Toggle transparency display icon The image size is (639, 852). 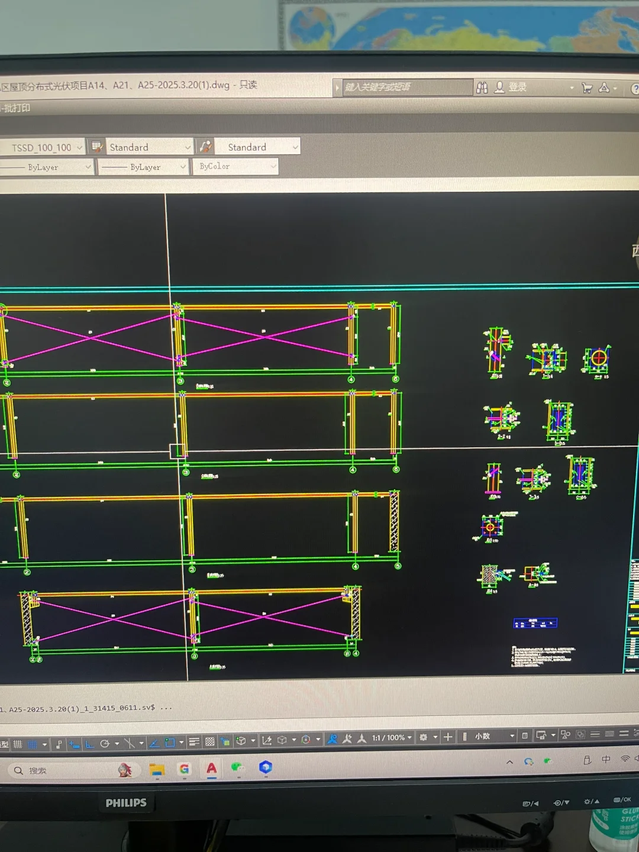point(209,741)
